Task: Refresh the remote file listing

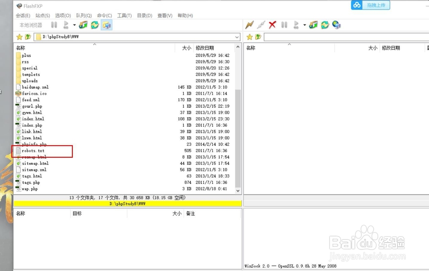Action: click(x=325, y=25)
